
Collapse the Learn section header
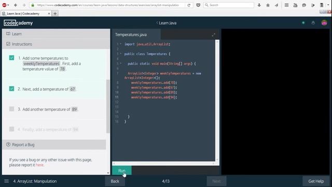point(56,34)
